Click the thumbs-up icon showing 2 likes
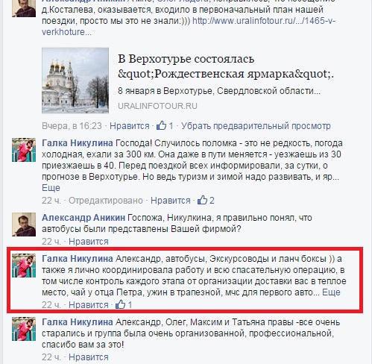This screenshot has height=364, width=372. tap(202, 200)
